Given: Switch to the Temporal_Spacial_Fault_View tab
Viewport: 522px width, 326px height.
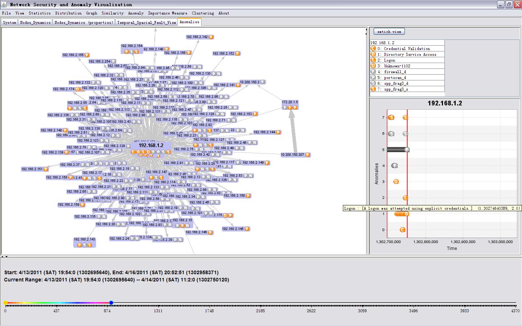Looking at the screenshot, I should tap(146, 22).
